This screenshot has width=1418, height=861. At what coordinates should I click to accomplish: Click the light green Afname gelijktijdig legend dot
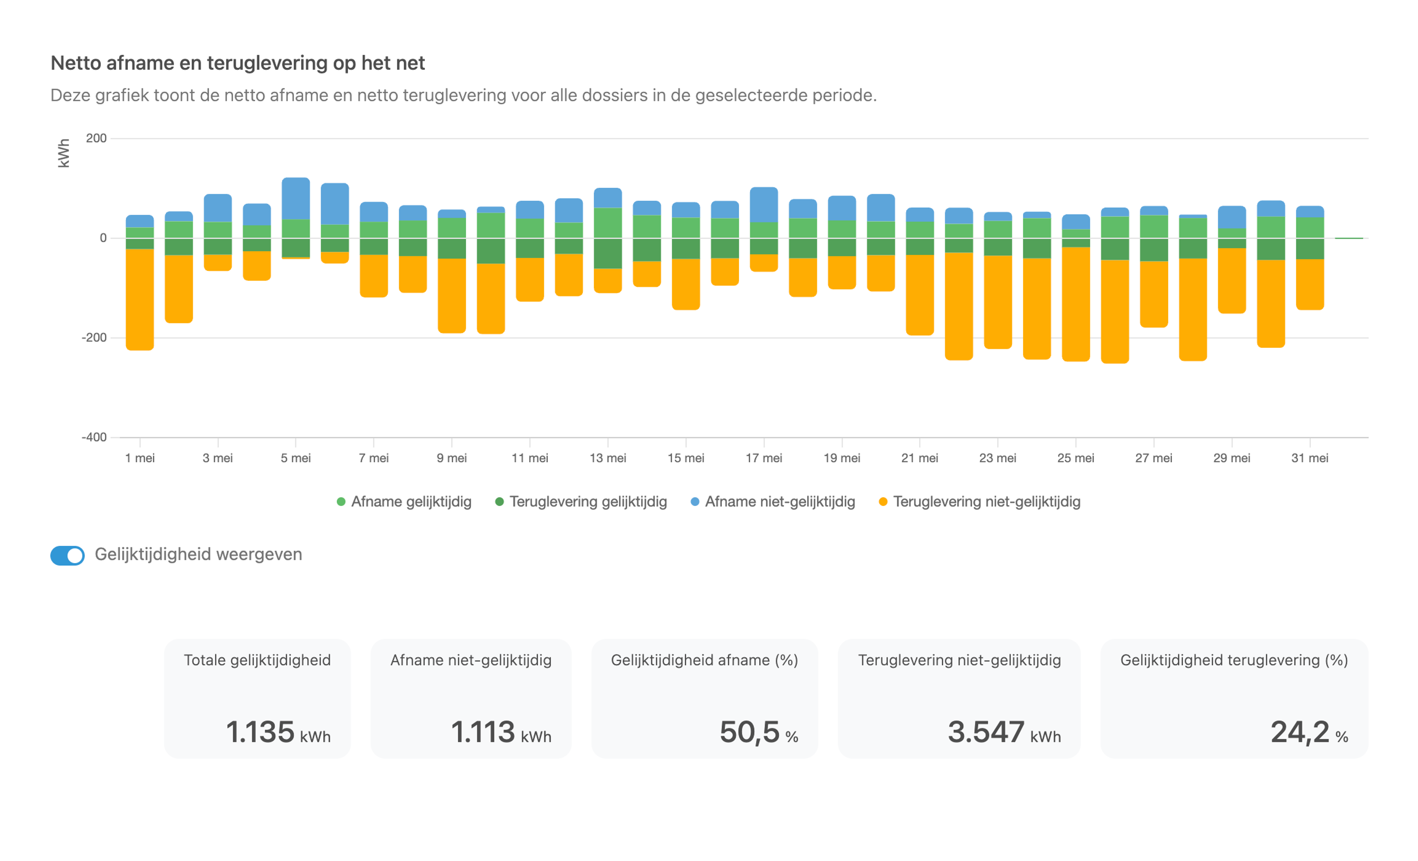(x=341, y=502)
